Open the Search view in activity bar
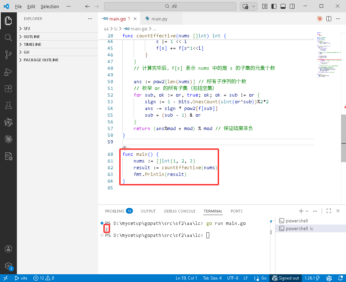346x282 pixels. click(x=8, y=38)
